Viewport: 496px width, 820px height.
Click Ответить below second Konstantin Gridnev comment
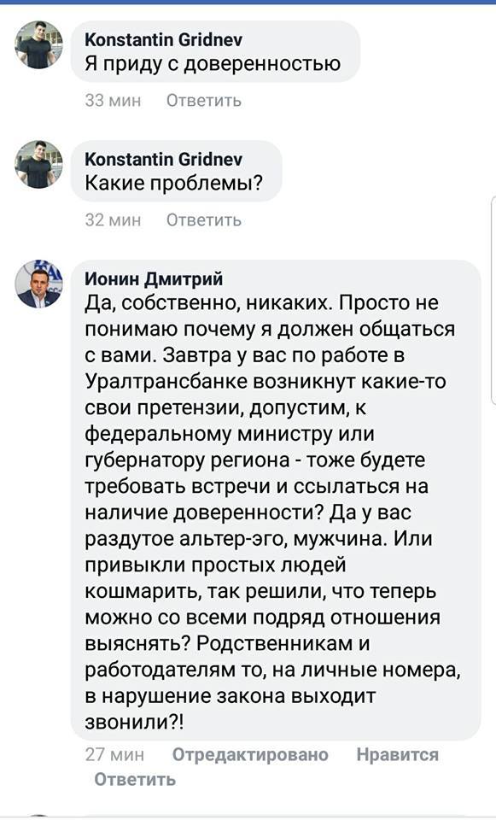[x=205, y=219]
